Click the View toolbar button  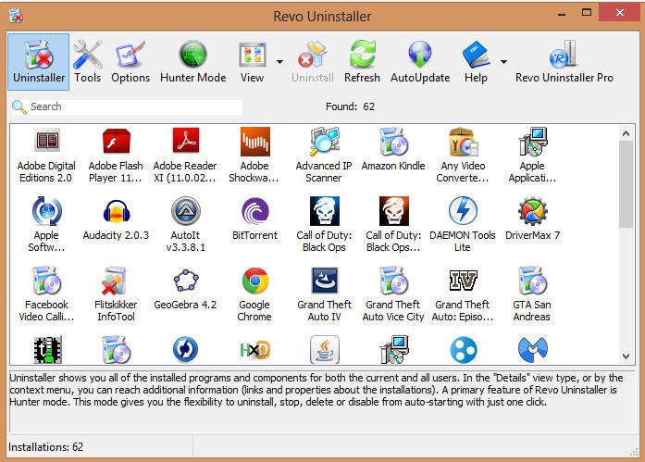coord(253,61)
